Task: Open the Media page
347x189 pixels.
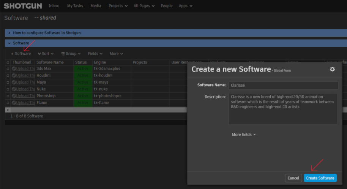Action: coord(96,6)
